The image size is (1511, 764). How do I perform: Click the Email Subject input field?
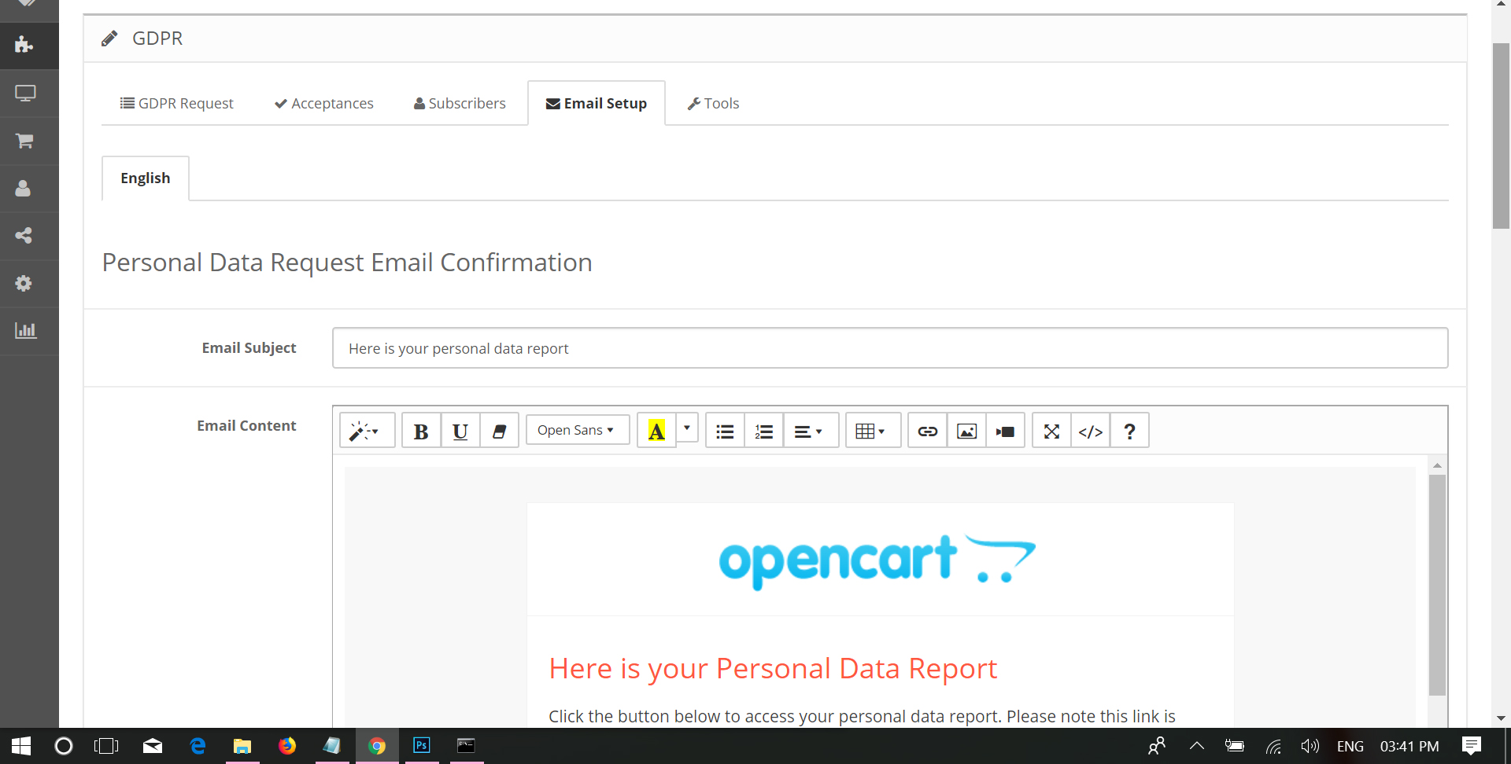pyautogui.click(x=890, y=348)
